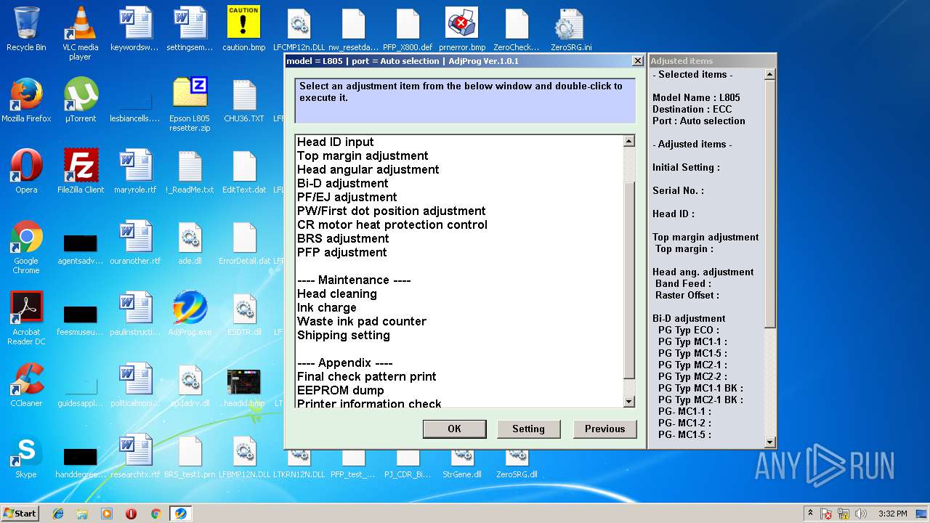This screenshot has width=930, height=523.
Task: Launch Google Chrome desktop shortcut
Action: click(26, 247)
